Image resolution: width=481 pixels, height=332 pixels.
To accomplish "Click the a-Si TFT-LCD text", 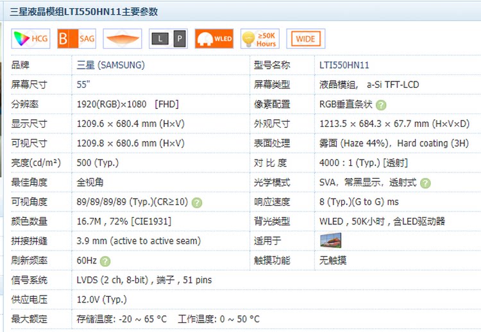I will point(393,85).
